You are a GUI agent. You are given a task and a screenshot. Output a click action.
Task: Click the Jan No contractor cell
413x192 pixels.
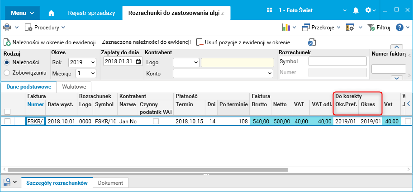(x=128, y=121)
